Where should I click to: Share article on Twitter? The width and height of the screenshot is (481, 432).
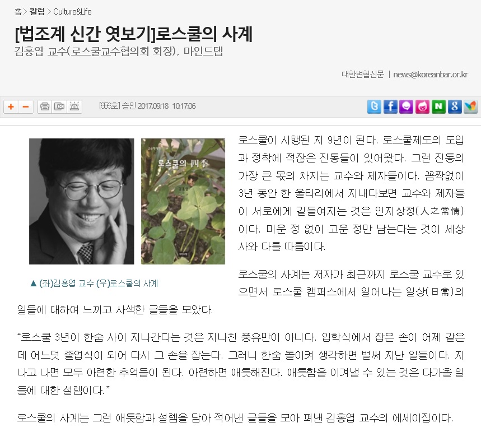point(374,106)
